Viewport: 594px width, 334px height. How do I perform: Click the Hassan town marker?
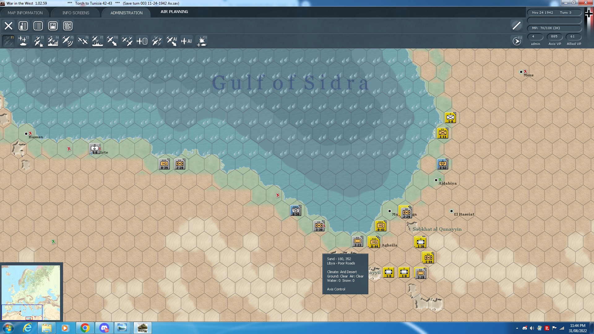pos(26,134)
